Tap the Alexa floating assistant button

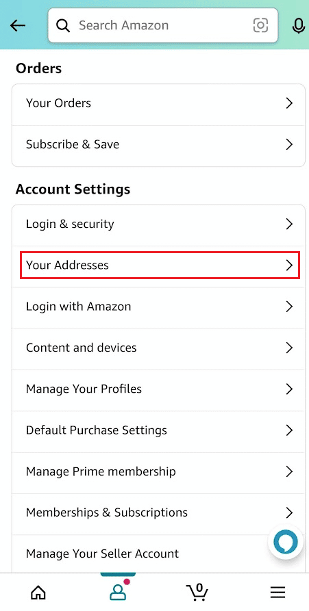coord(285,542)
